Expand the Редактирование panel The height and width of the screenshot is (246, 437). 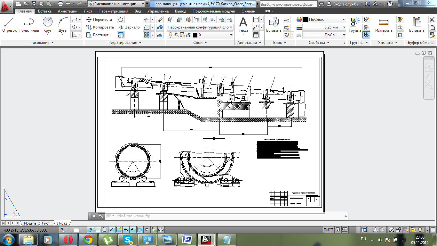pyautogui.click(x=125, y=43)
